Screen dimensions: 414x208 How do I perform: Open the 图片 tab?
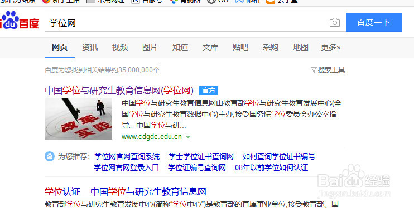click(150, 47)
